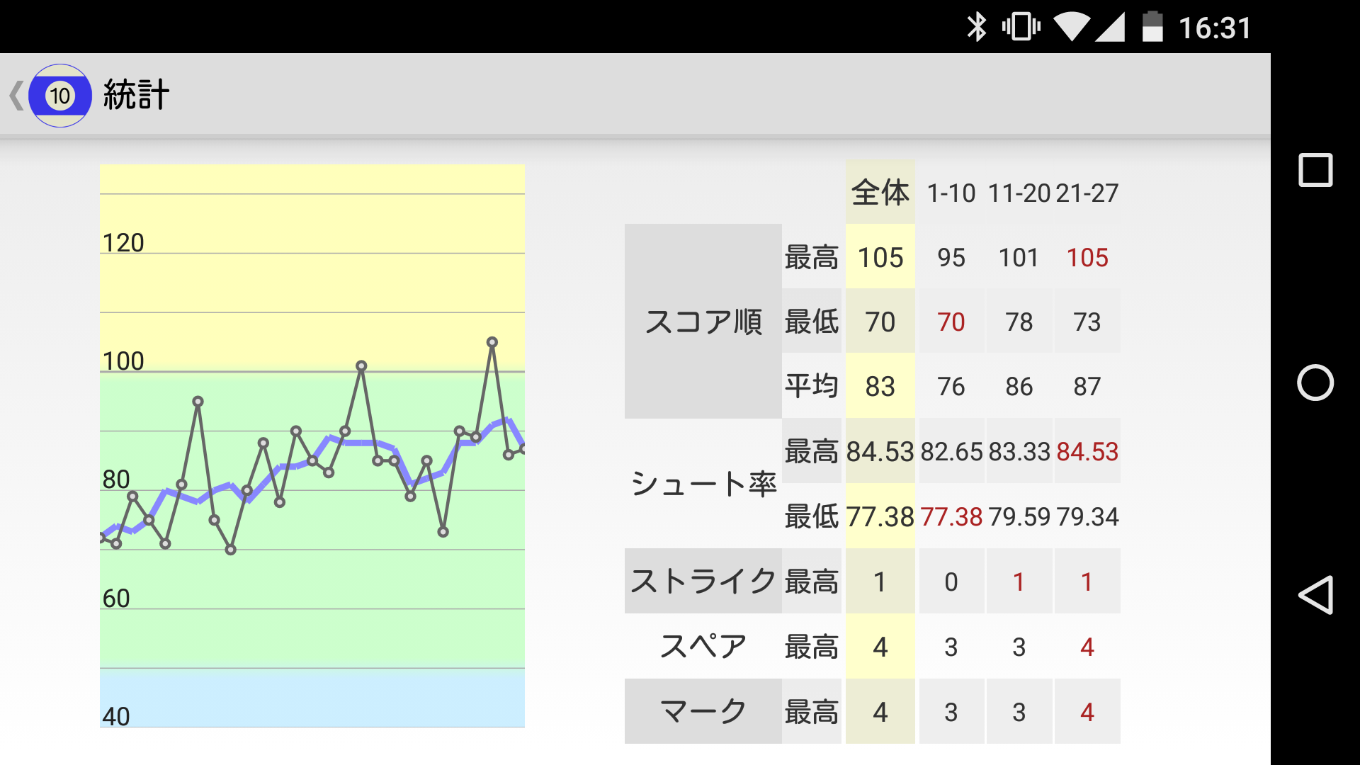Tap the battery status icon

(1152, 27)
